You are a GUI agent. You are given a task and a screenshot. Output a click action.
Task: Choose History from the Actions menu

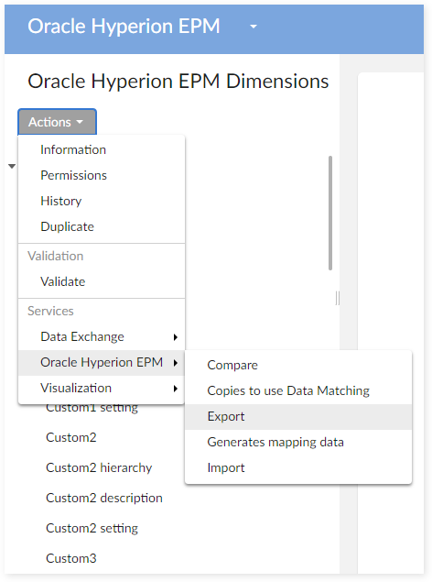[102, 201]
